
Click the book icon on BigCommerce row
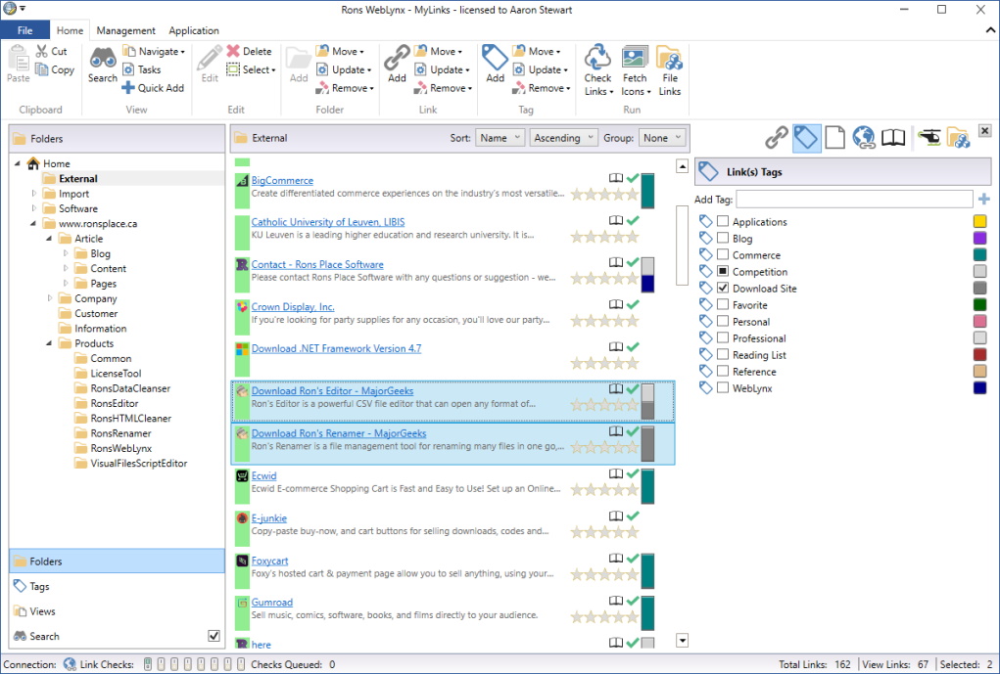[x=615, y=178]
